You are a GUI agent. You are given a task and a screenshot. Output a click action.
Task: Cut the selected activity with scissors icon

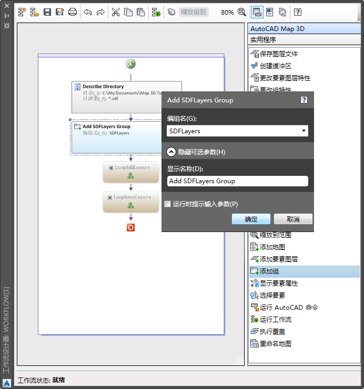[116, 12]
